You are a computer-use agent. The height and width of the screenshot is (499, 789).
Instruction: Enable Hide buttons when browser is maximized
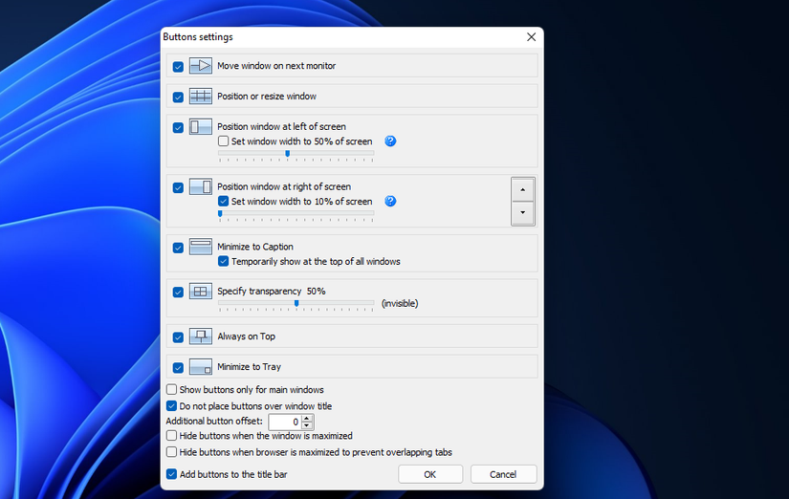pyautogui.click(x=171, y=452)
